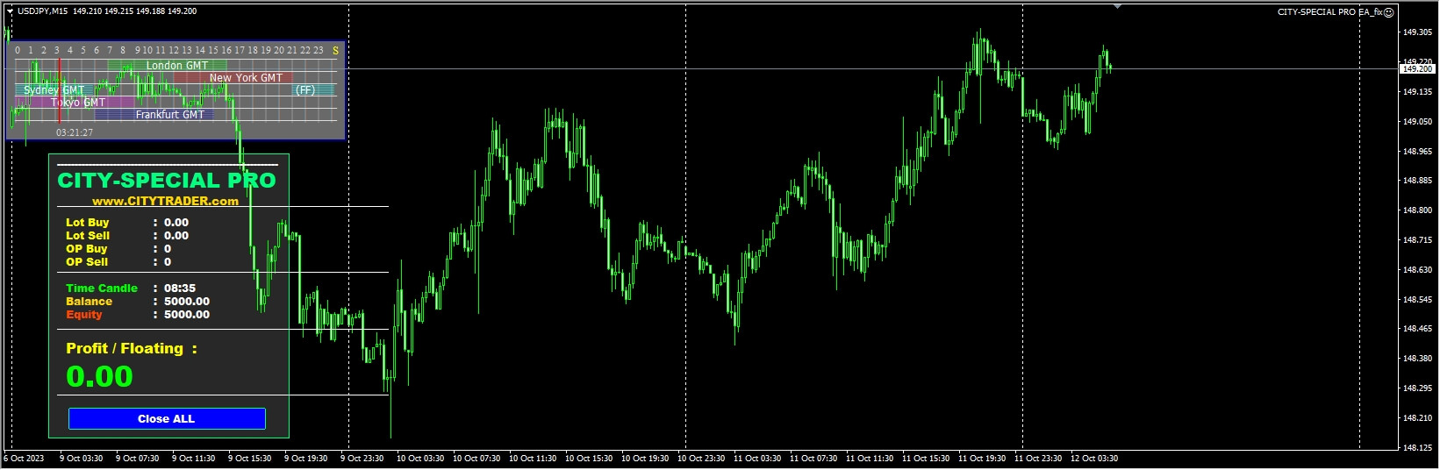The width and height of the screenshot is (1440, 470).
Task: Click the 6 Oct 2023 time axis label
Action: 24,459
